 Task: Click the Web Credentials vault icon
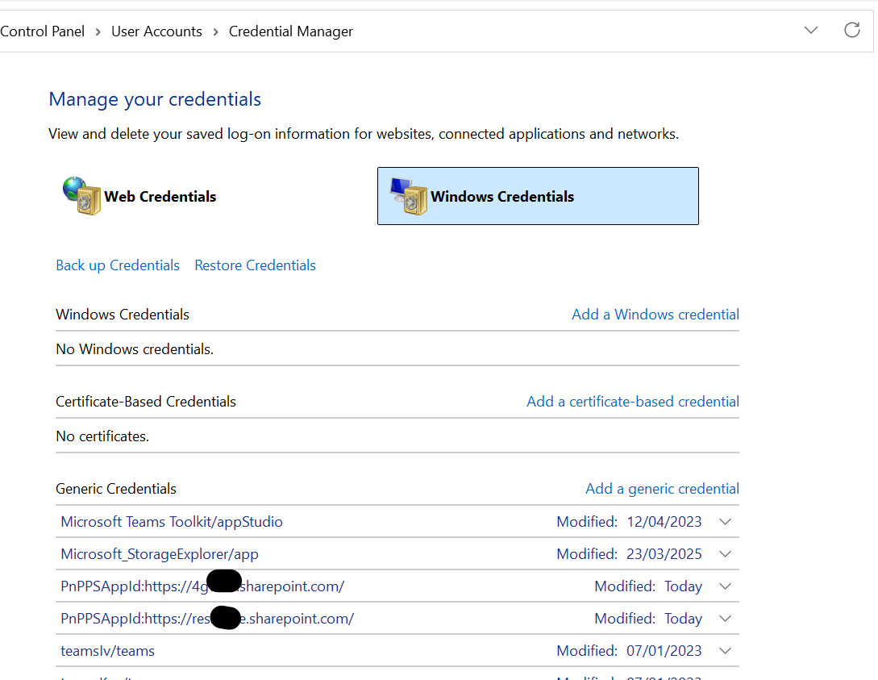(x=81, y=195)
